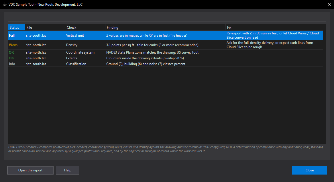Viewport: 334px width, 182px height.
Task: Click the DRAFT work product disclaimer text
Action: tap(166, 149)
